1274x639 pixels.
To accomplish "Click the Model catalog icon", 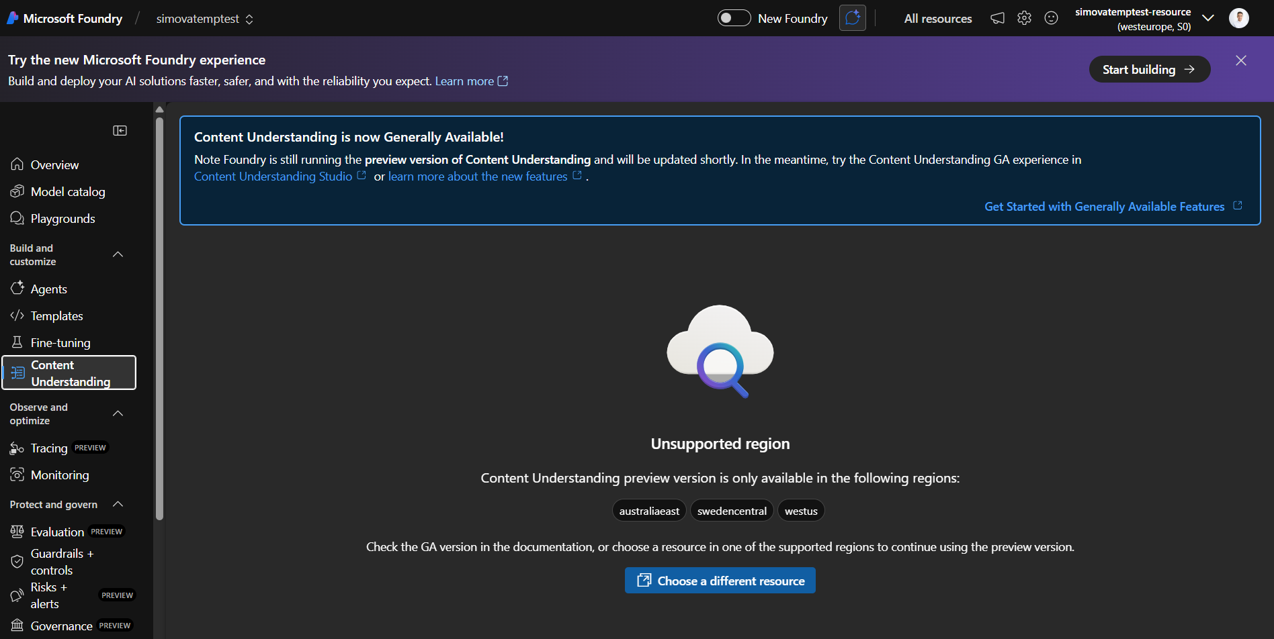I will pyautogui.click(x=17, y=191).
